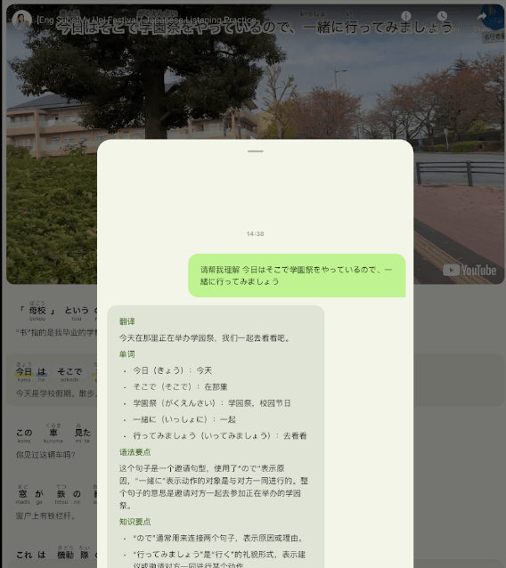506x568 pixels.
Task: Select the word 車 (kuruma)
Action: 53,433
